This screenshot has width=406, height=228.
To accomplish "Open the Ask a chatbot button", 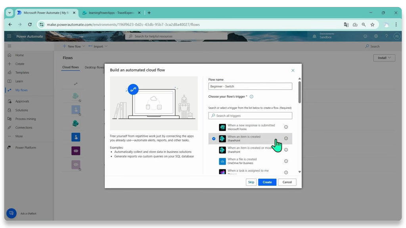I will click(x=11, y=213).
